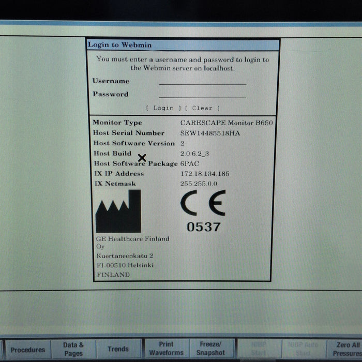The height and width of the screenshot is (362, 362).
Task: Click the IX IP Address label
Action: (x=119, y=174)
